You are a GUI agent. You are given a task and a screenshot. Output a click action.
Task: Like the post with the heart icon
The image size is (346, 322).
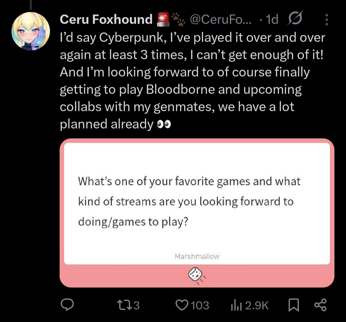(x=182, y=305)
